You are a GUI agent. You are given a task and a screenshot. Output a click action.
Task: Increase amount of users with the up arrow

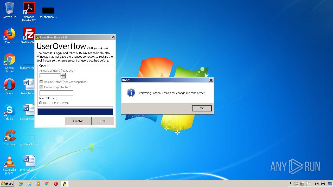63,74
